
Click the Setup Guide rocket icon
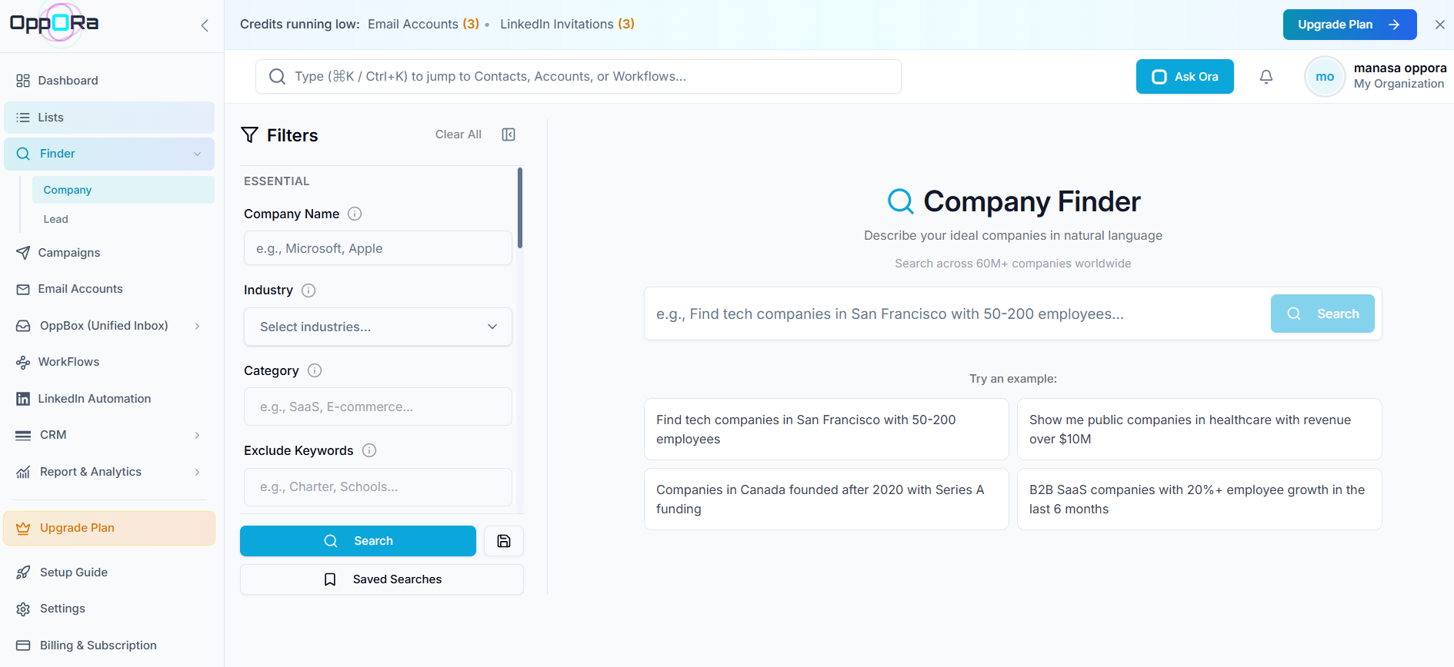[x=23, y=572]
